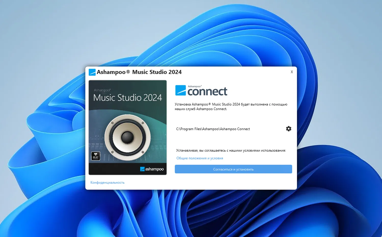Image resolution: width=382 pixels, height=237 pixels.
Task: Click install path C:\Program Files\Ashampoo\Ashampoo Connect
Action: coord(213,129)
